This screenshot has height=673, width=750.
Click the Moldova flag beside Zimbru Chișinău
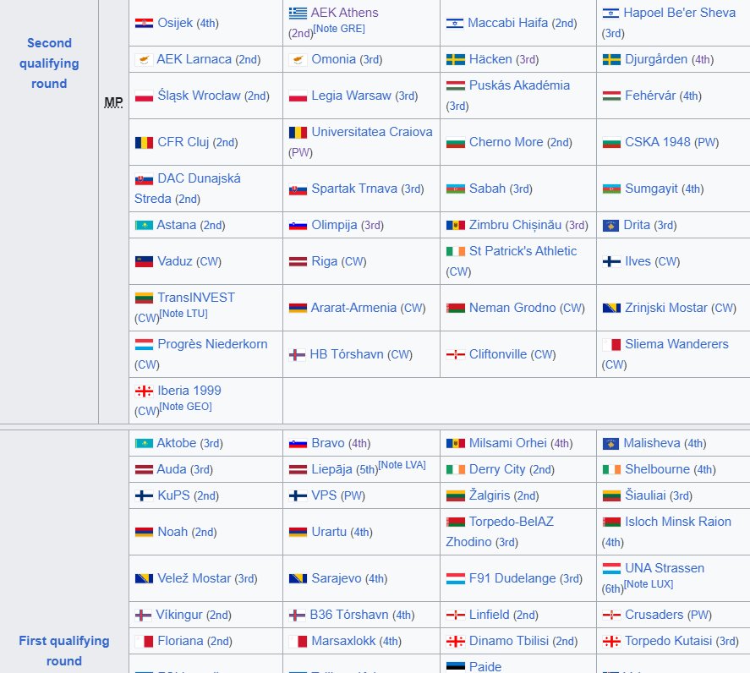(456, 225)
